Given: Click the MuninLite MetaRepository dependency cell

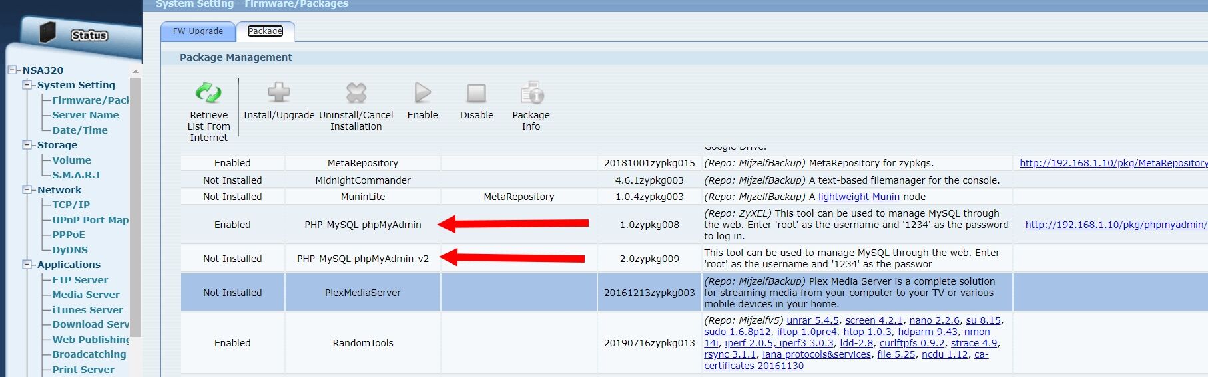Looking at the screenshot, I should [x=519, y=196].
